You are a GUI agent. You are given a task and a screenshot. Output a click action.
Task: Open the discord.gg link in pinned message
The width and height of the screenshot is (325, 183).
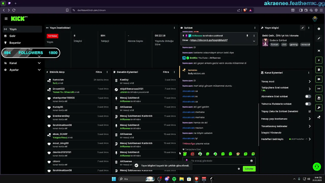(x=209, y=40)
